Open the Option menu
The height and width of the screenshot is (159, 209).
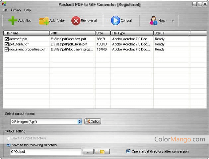click(16, 10)
